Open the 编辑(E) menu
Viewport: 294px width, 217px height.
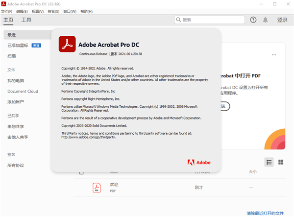[x=22, y=11]
